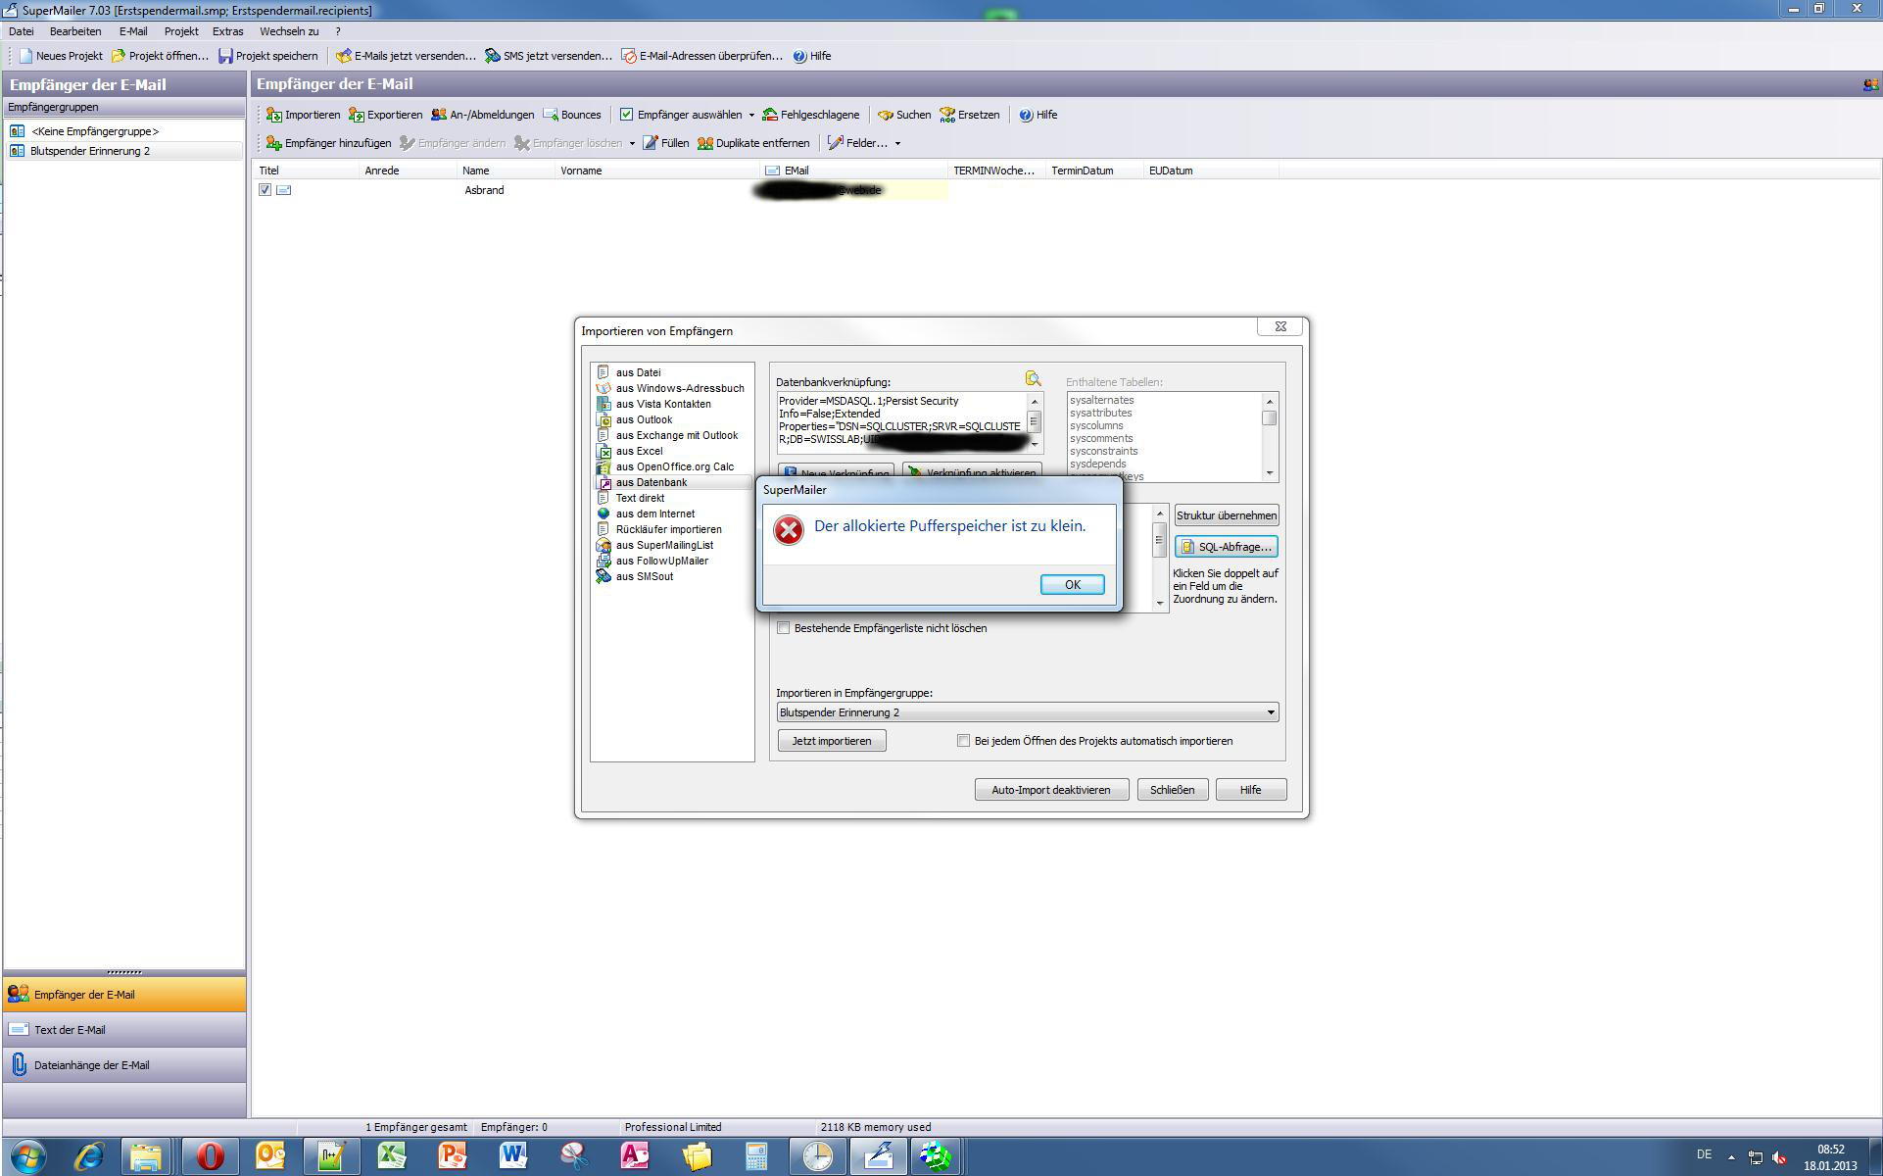The image size is (1883, 1176).
Task: Open Opera from the taskbar
Action: click(x=210, y=1156)
